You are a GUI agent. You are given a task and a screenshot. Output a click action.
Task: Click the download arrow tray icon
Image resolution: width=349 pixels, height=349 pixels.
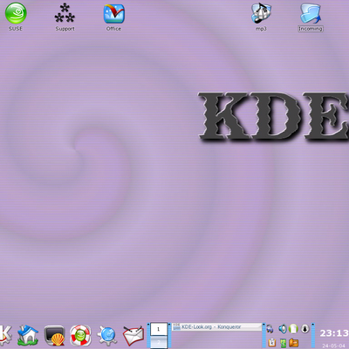305,329
